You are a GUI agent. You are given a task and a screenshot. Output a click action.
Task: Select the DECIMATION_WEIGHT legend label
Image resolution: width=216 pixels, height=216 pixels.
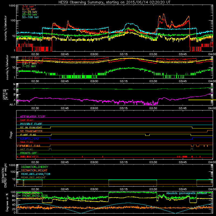coord(34,170)
